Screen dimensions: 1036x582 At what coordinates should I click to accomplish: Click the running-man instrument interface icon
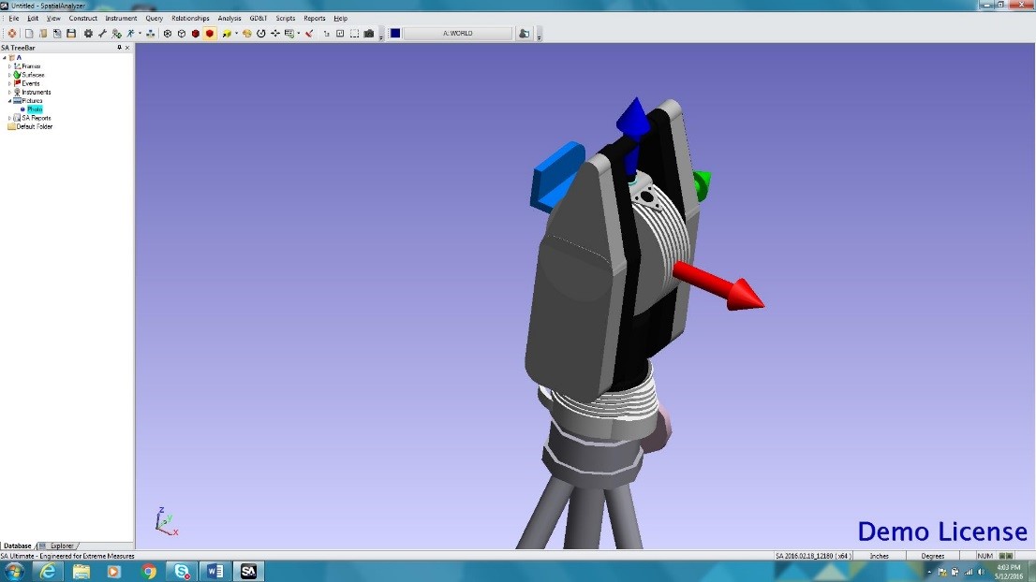coord(129,33)
